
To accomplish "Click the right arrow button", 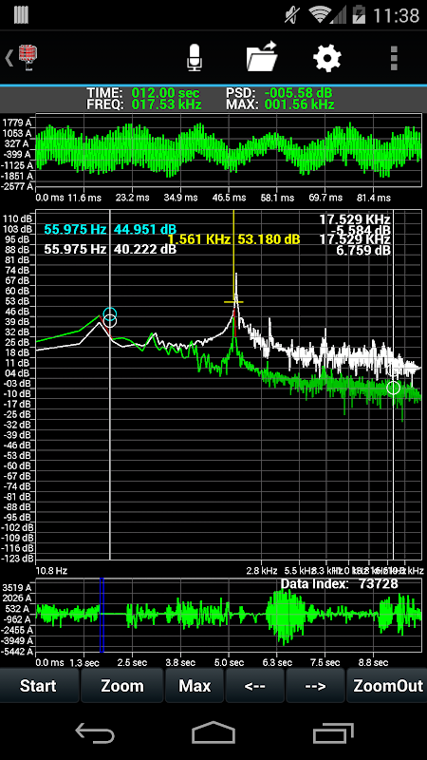I will [x=315, y=686].
